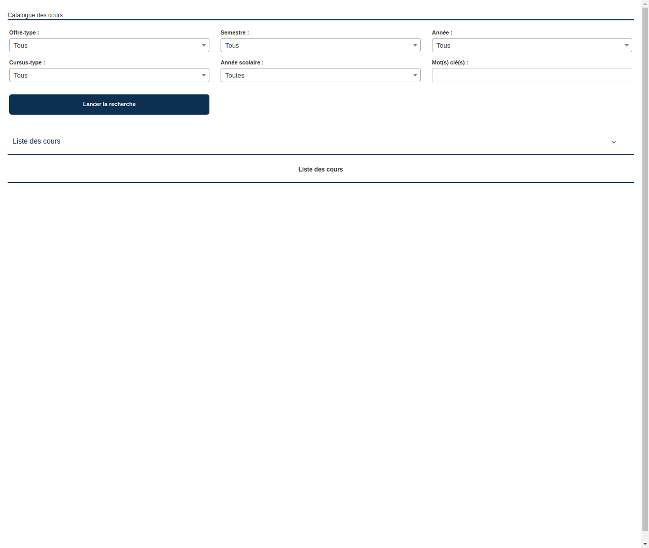Click the Année scolaire dropdown arrow icon

click(x=415, y=75)
